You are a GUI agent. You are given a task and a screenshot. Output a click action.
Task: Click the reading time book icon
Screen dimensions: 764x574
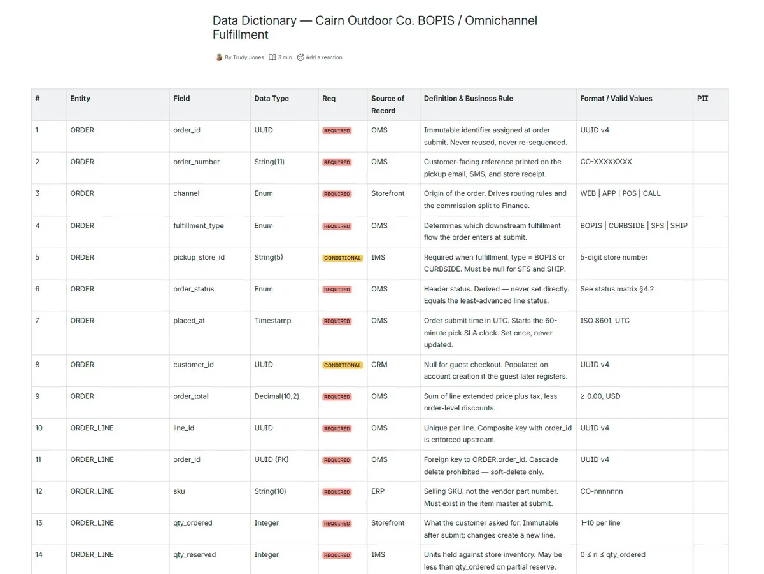point(272,57)
